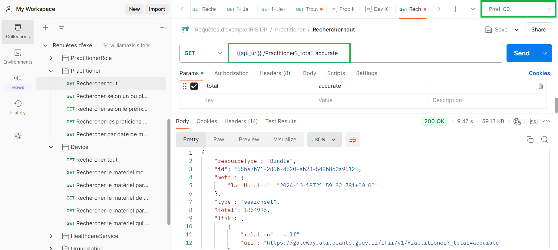The image size is (558, 250).
Task: Click the request URL input field
Action: (x=363, y=53)
